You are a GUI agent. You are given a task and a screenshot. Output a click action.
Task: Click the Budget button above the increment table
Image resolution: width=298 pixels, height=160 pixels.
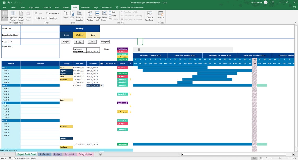click(x=65, y=42)
